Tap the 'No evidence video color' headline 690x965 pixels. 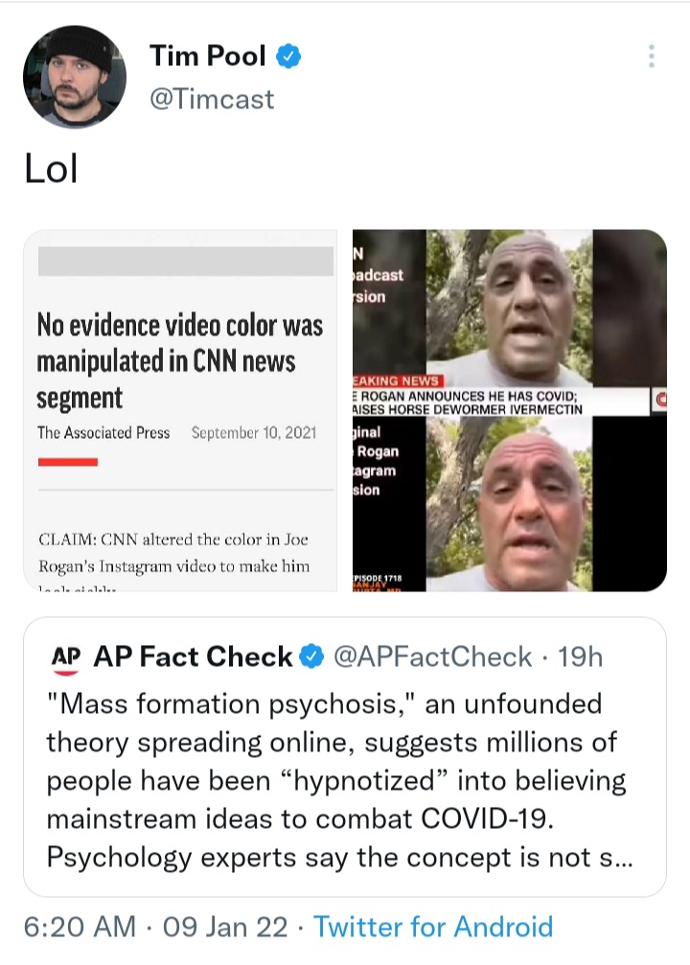pos(180,361)
